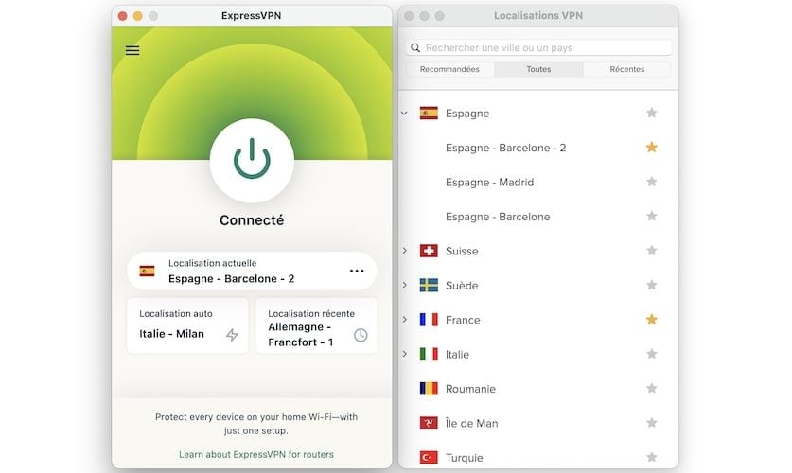Open the three-dot options for current location
792x473 pixels.
tap(357, 272)
